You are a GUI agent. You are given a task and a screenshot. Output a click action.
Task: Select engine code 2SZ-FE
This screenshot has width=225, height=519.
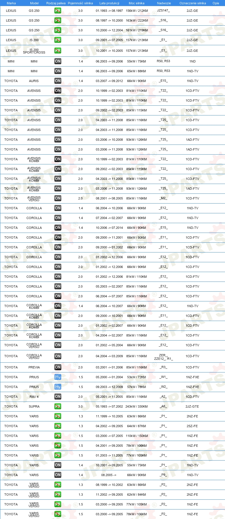192,426
